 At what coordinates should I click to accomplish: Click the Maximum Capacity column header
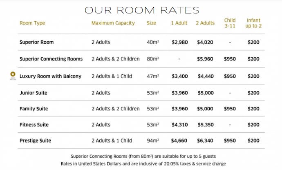point(113,23)
